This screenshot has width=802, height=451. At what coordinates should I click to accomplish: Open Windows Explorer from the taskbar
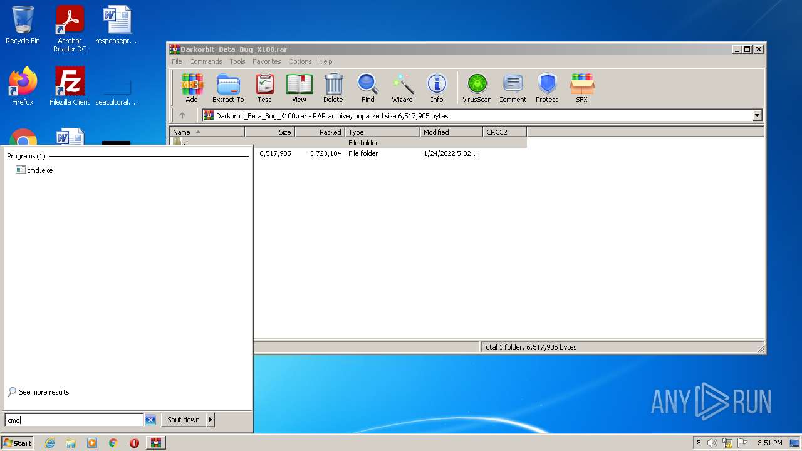71,443
